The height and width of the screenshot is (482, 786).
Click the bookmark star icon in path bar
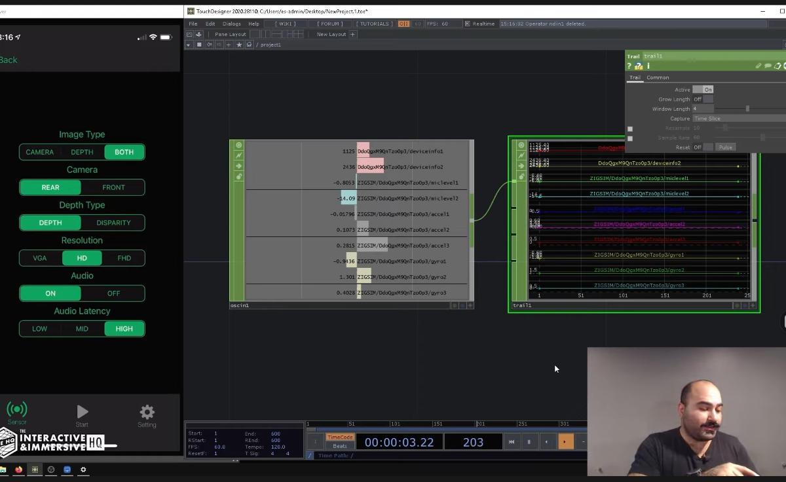point(239,45)
